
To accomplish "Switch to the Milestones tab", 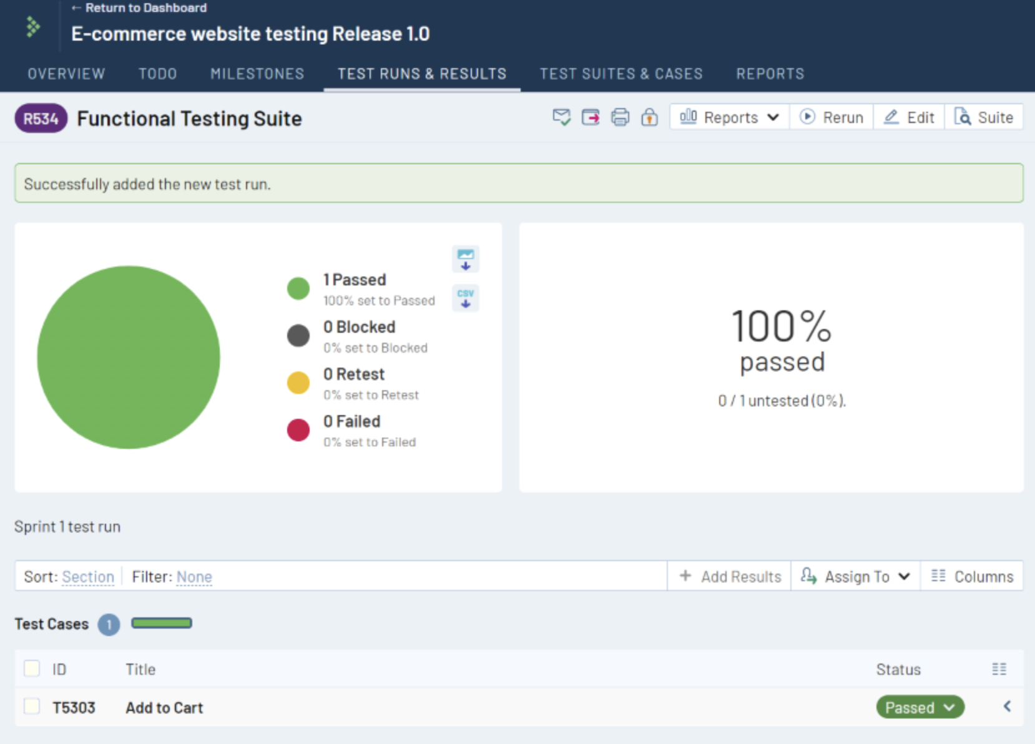I will (x=257, y=74).
